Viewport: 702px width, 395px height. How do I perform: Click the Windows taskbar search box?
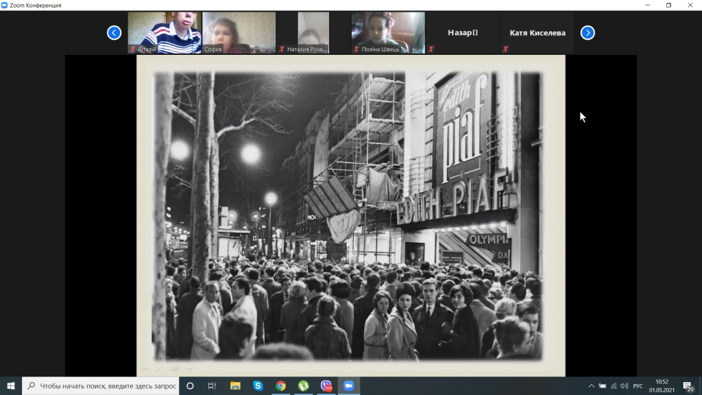101,385
